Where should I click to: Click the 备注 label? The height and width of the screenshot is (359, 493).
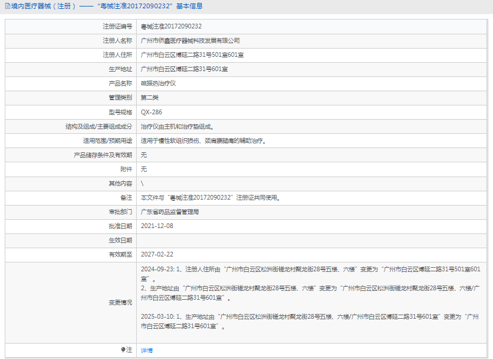point(126,198)
